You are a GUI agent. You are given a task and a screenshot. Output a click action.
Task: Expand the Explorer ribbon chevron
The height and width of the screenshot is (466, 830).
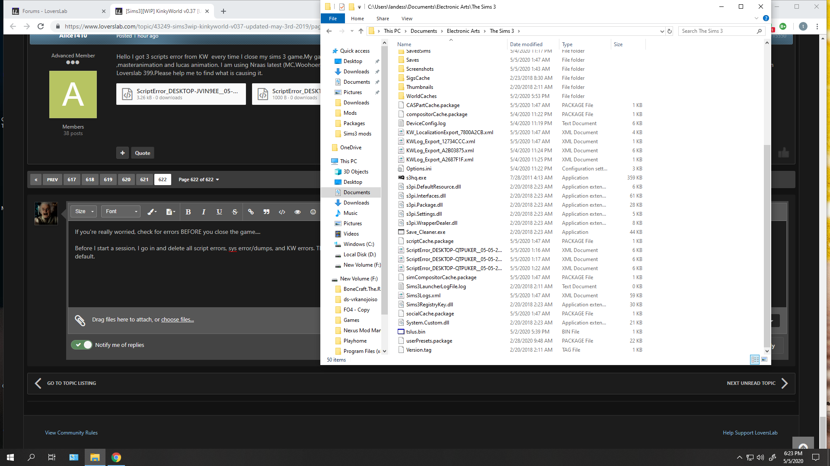[757, 19]
